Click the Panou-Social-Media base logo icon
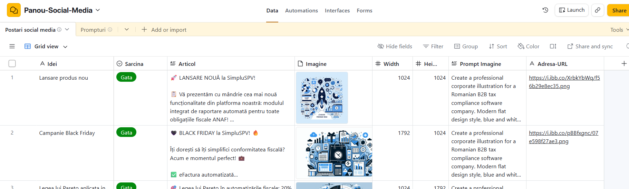629x189 pixels. click(x=14, y=10)
